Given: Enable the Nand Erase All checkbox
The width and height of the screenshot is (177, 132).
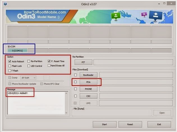Looking at the screenshot, I should (x=49, y=66).
